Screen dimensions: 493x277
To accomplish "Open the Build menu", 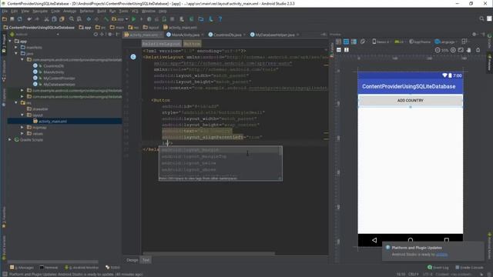I will tap(101, 11).
